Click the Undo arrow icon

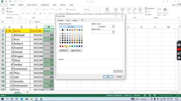[x=10, y=1]
